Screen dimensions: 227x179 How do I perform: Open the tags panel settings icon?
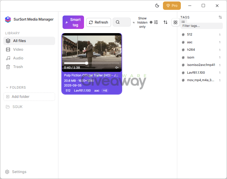coord(220,17)
